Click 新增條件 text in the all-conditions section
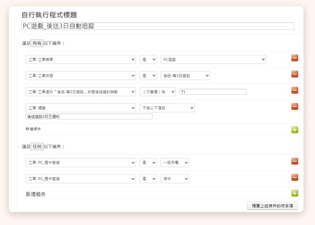The width and height of the screenshot is (315, 225). pos(33,129)
